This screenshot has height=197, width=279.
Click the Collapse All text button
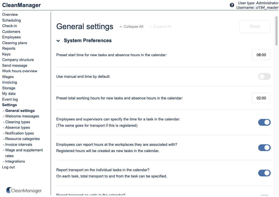tap(133, 27)
